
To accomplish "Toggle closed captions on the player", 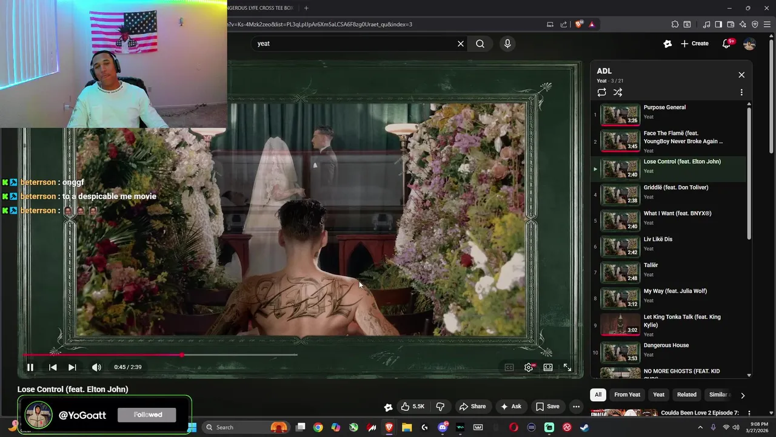I will coord(509,367).
